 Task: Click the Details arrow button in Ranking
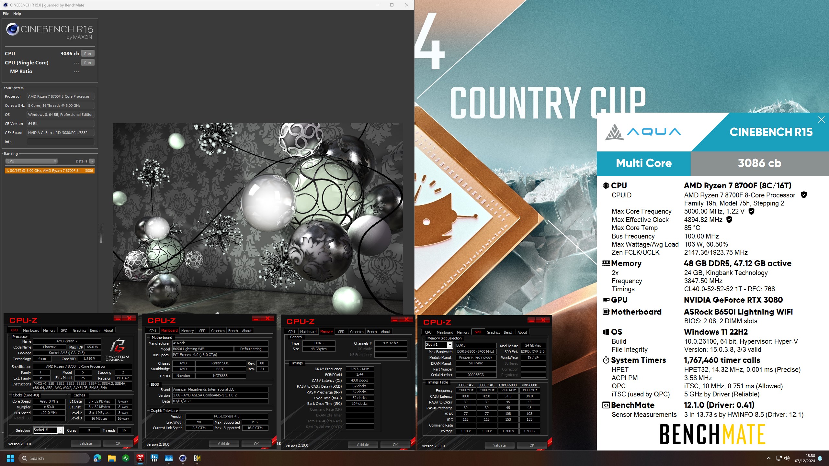pos(92,161)
